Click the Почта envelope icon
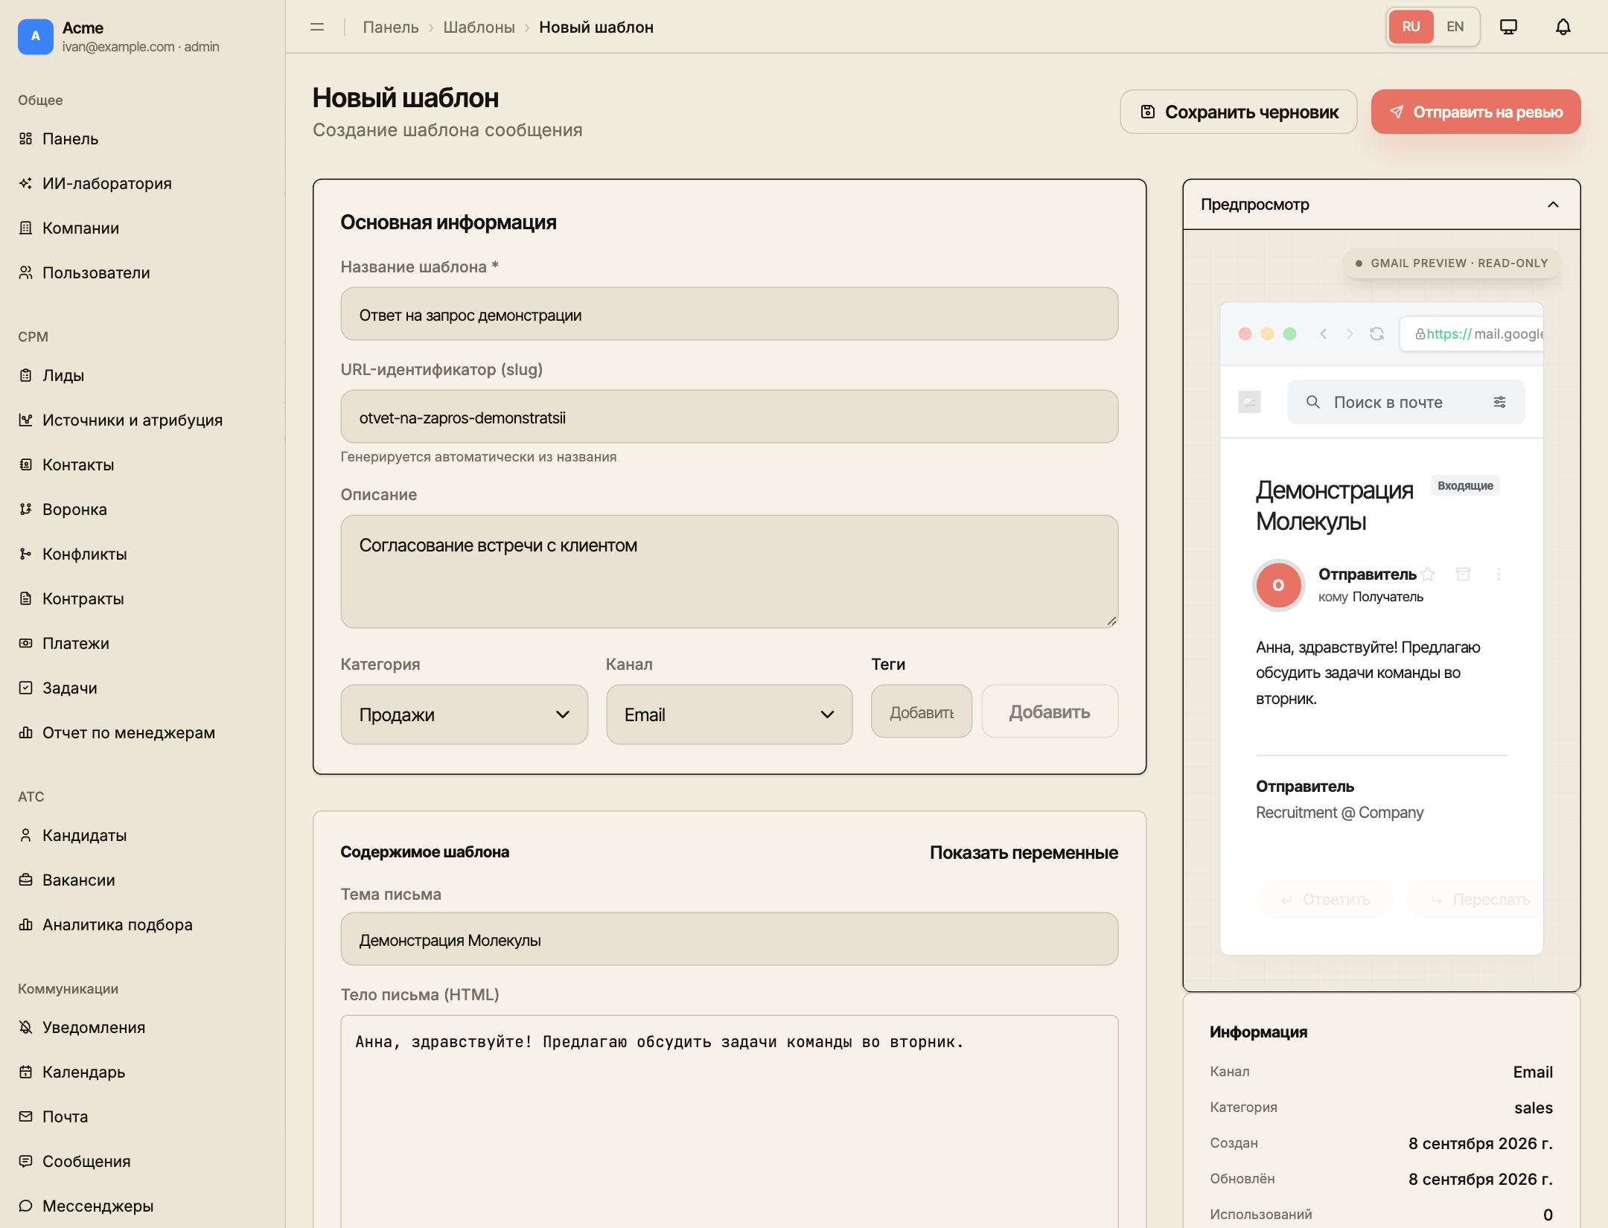 pos(25,1116)
